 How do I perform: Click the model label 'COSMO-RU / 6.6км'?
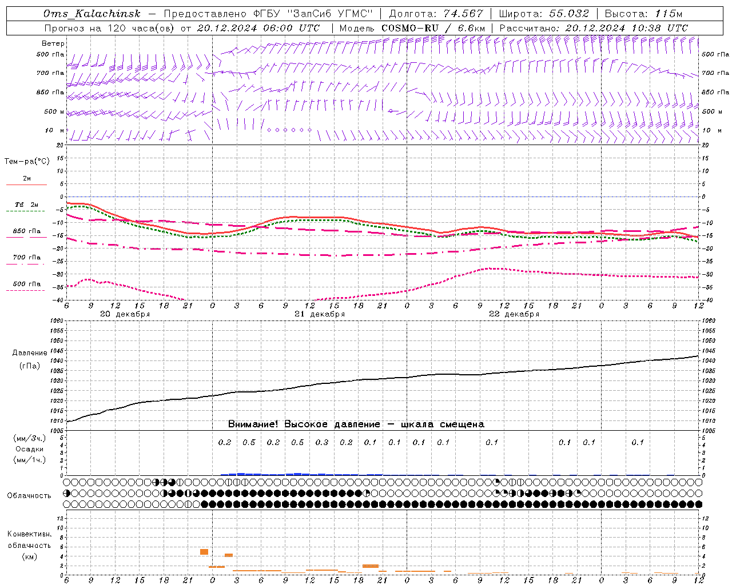coord(433,28)
